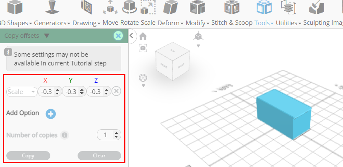Open the Generators dropdown menu
The image size is (343, 167).
(69, 23)
